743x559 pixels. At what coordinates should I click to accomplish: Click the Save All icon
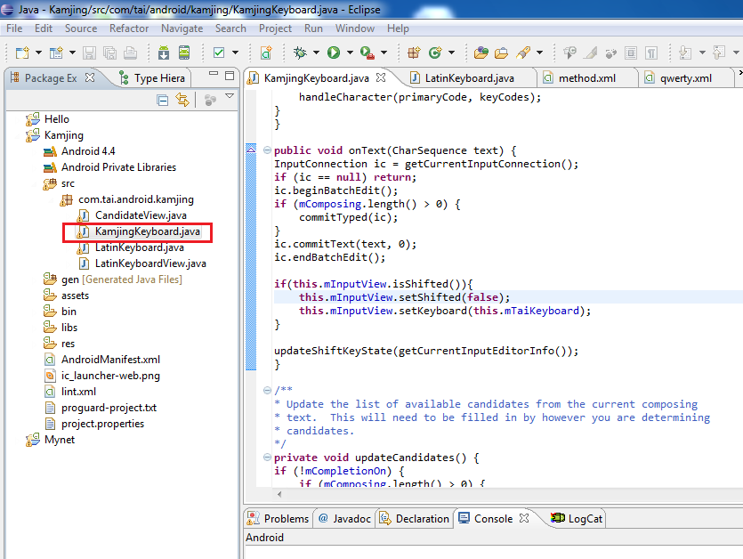[110, 53]
